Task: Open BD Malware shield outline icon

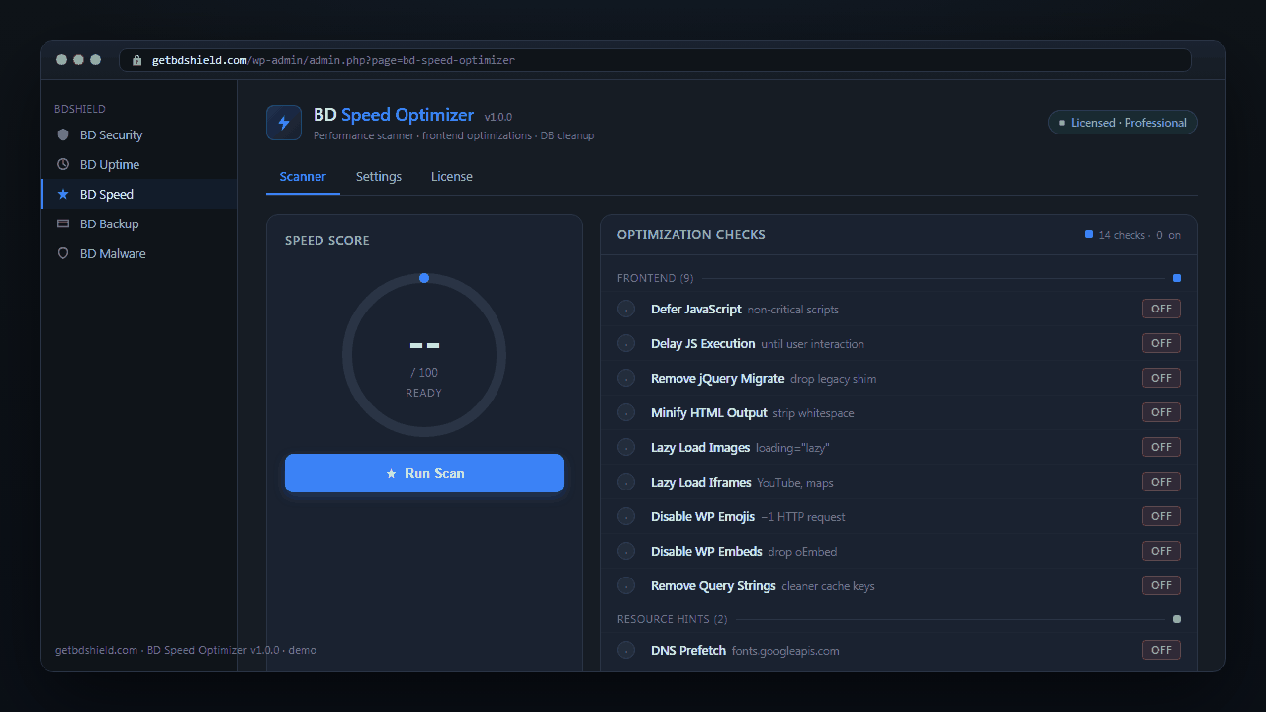Action: click(63, 253)
